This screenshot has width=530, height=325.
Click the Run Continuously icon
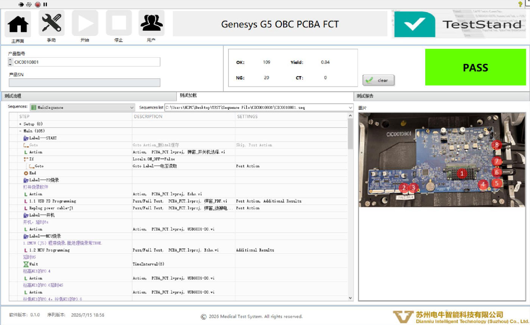pos(29,5)
